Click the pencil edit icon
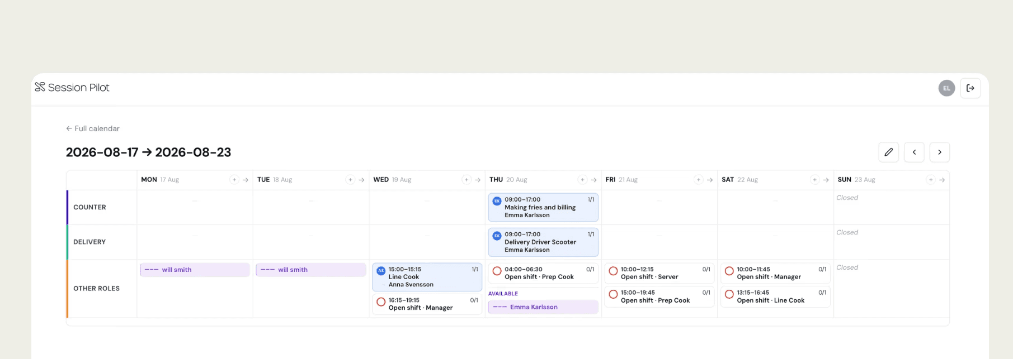Screen dimensions: 1013x359 coord(889,152)
